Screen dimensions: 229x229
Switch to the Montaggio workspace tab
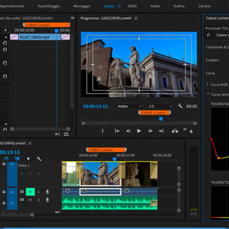click(82, 6)
